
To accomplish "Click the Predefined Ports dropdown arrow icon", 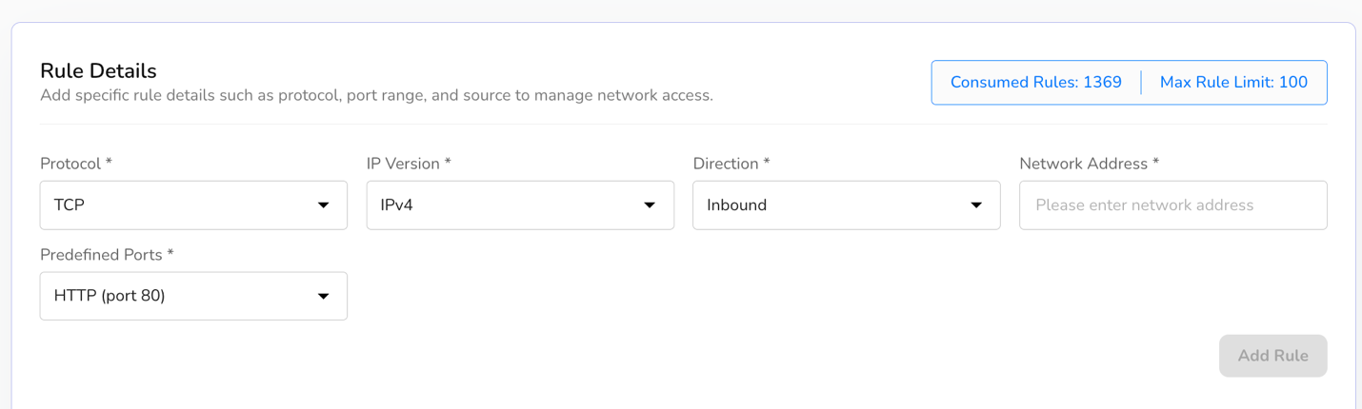I will coord(324,297).
